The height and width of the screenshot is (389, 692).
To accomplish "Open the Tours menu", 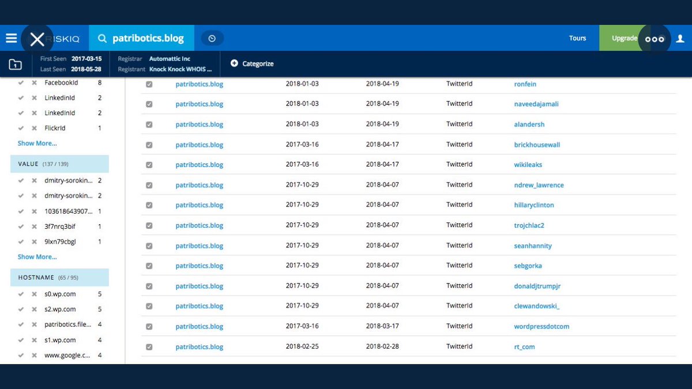I will click(577, 39).
